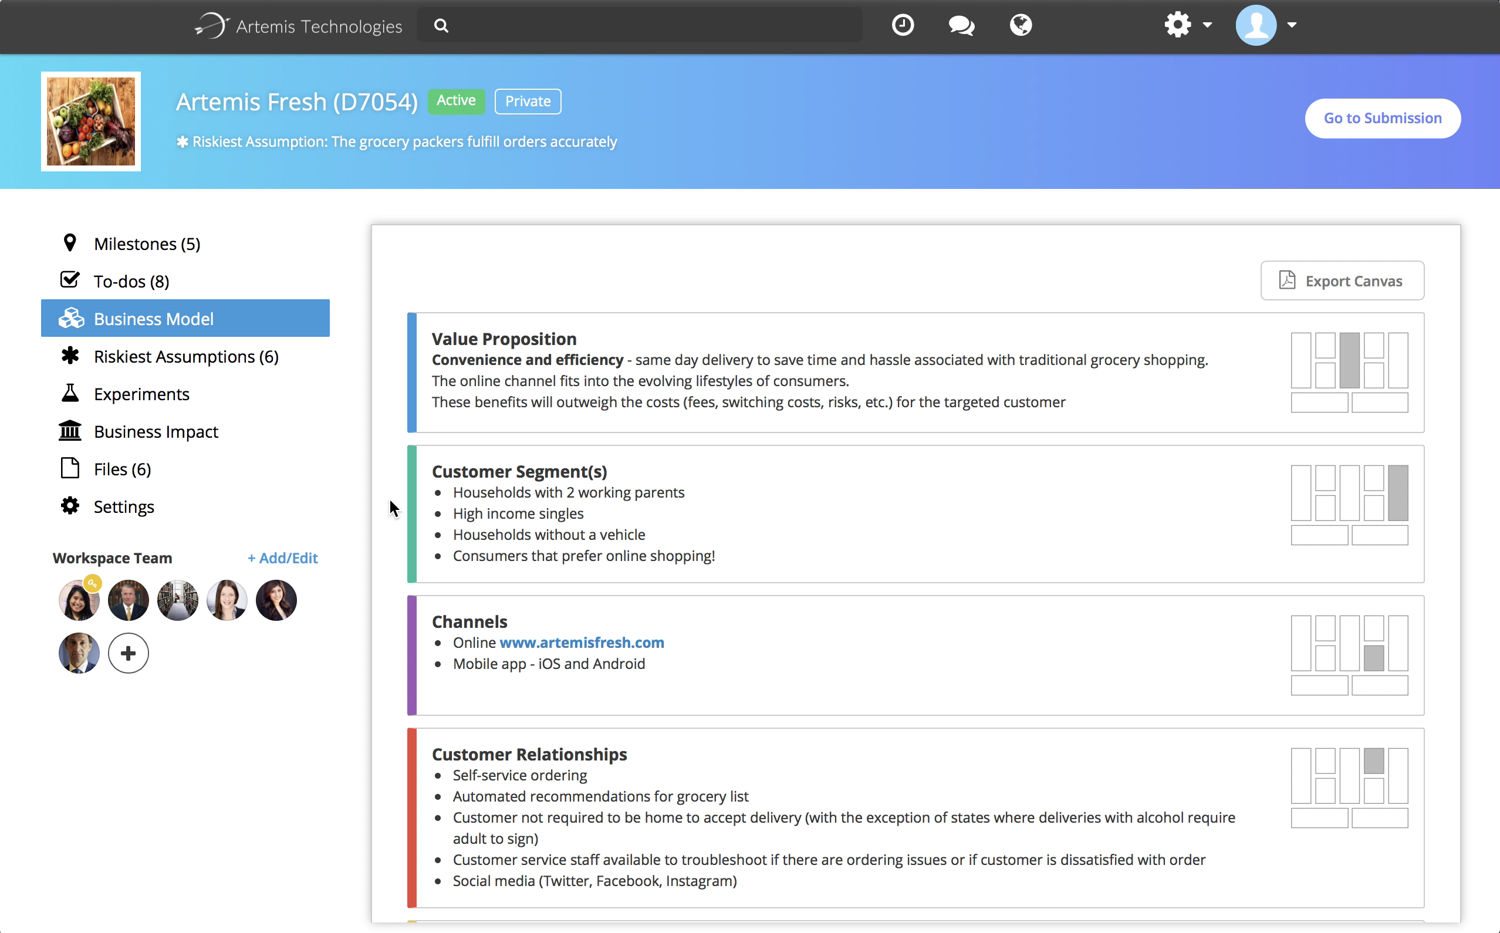This screenshot has height=933, width=1500.
Task: Click the Workspace Team label
Action: click(112, 558)
